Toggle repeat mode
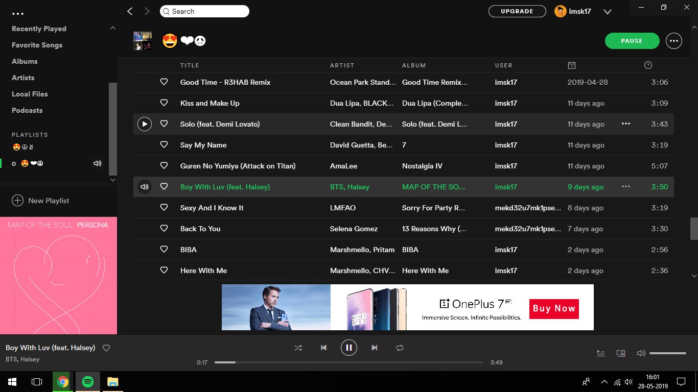Image resolution: width=698 pixels, height=392 pixels. click(x=400, y=348)
